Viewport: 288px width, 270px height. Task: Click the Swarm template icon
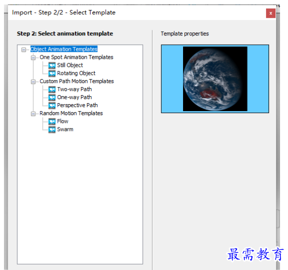click(x=52, y=130)
